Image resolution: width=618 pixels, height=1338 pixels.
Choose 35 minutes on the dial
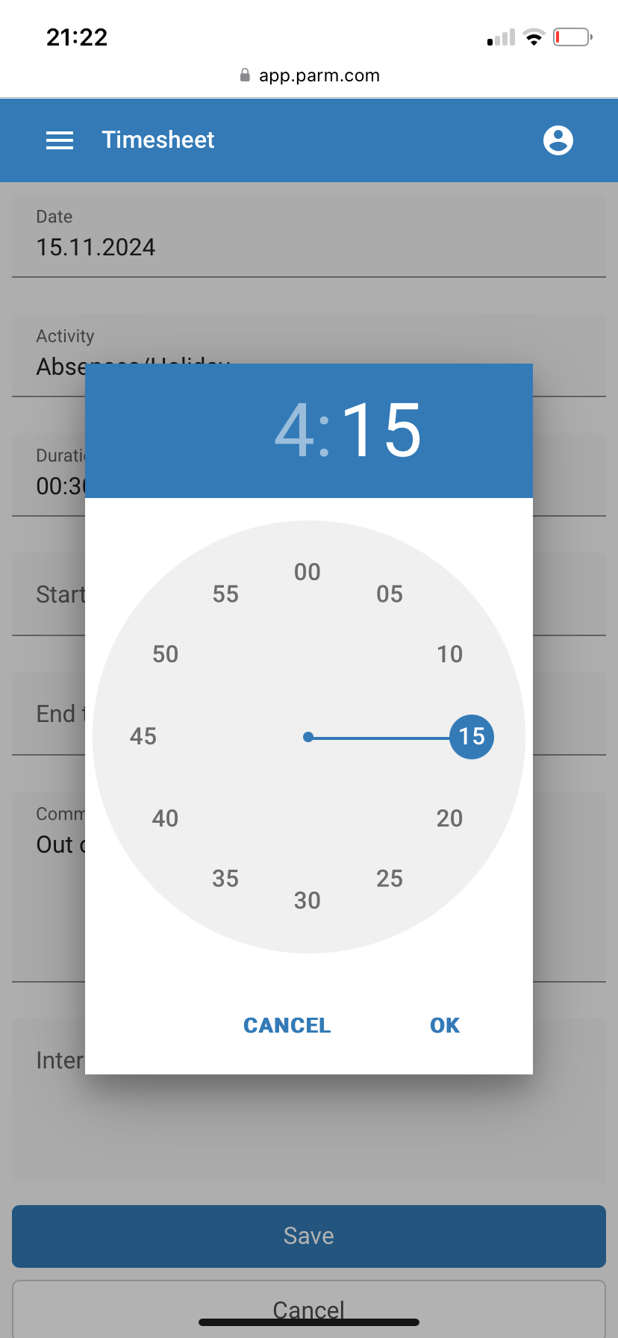coord(225,879)
